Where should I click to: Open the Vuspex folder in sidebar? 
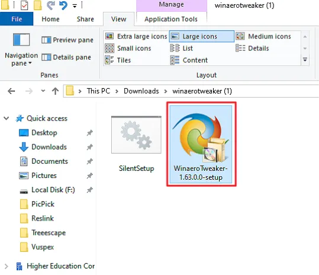[x=37, y=247]
